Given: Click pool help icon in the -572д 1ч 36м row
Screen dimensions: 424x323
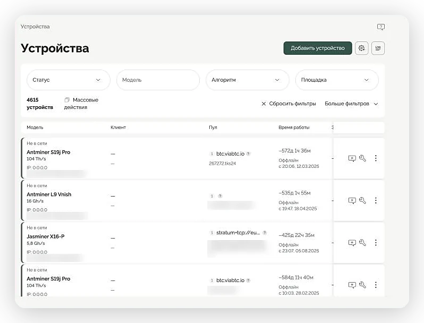Looking at the screenshot, I should click(x=248, y=154).
